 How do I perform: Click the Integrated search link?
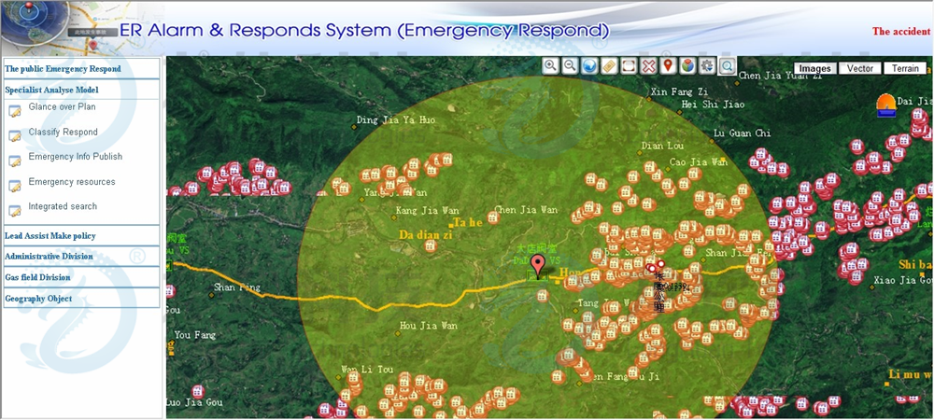tap(63, 206)
